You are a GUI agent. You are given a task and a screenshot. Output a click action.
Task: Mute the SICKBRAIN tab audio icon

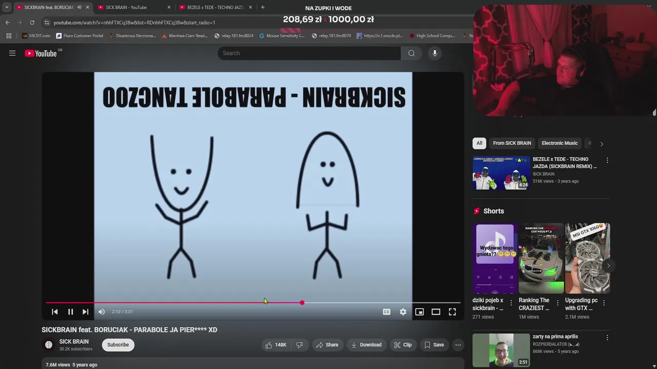[79, 7]
